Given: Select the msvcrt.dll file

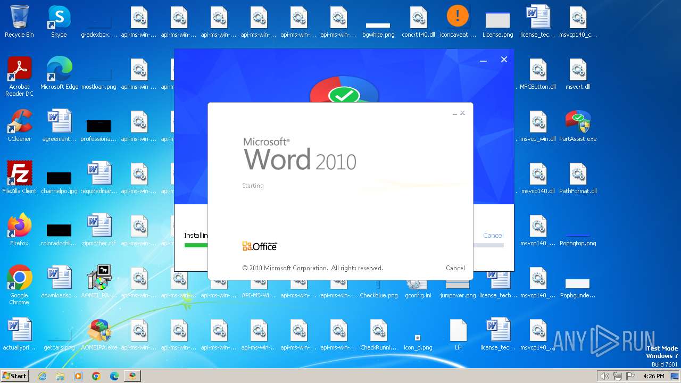Looking at the screenshot, I should 578,73.
